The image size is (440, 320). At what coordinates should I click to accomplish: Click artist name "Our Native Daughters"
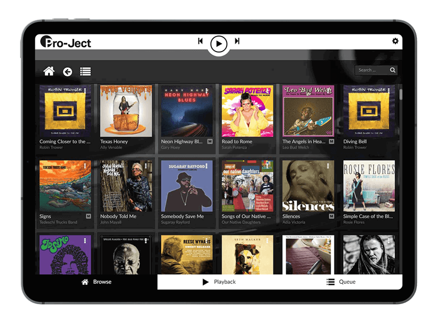point(241,222)
